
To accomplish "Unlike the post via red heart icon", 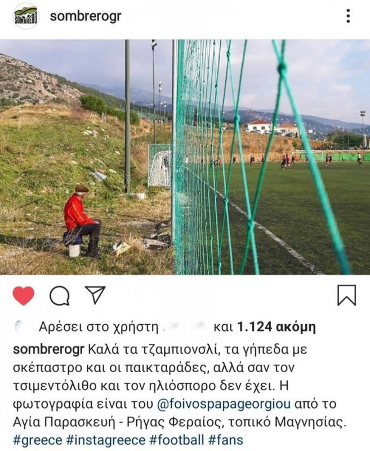I will point(24,295).
